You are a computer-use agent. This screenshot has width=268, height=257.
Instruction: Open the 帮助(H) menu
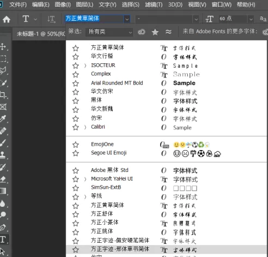pos(246,4)
